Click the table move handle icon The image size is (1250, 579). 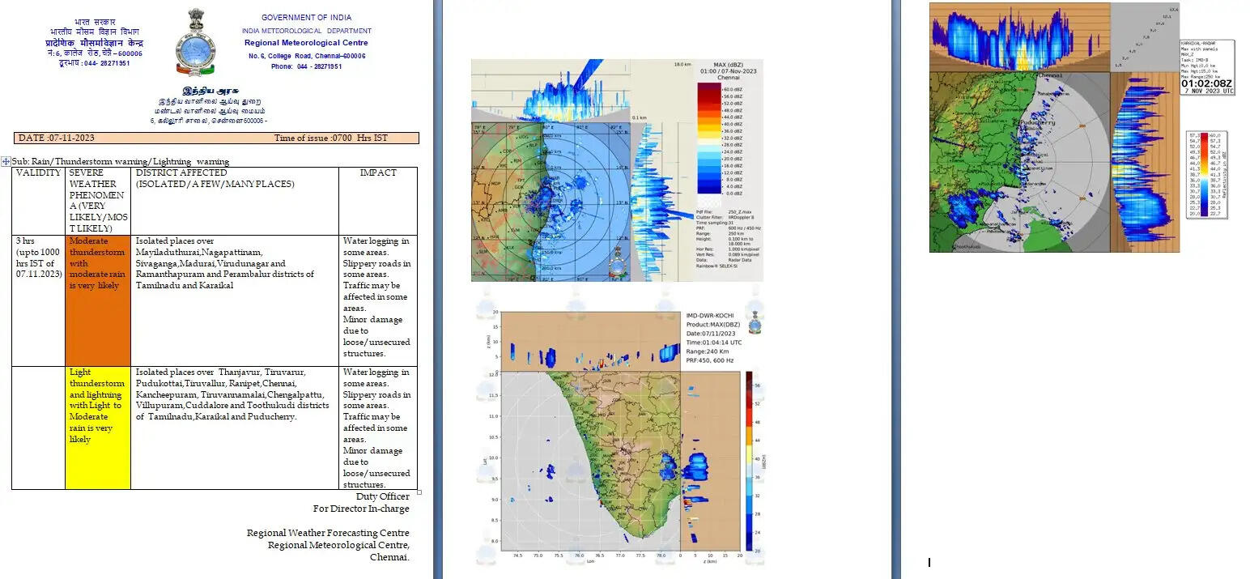pyautogui.click(x=6, y=162)
